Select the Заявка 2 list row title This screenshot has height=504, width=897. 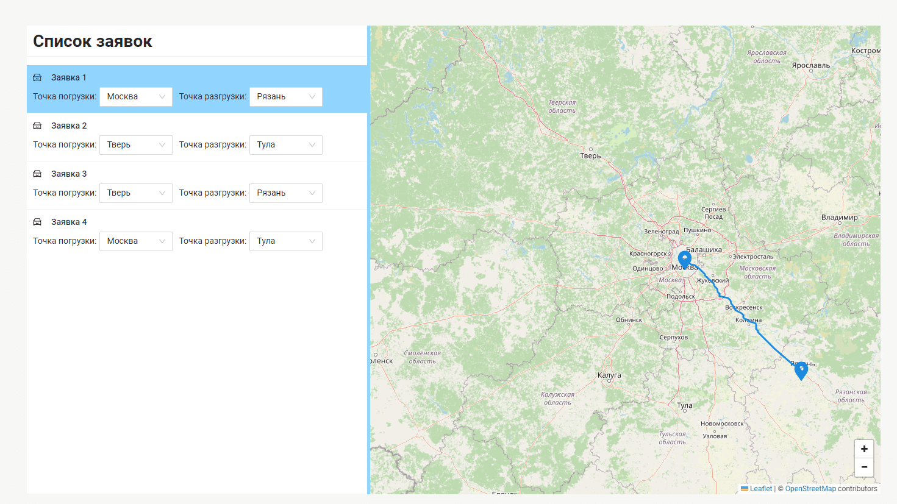[69, 126]
